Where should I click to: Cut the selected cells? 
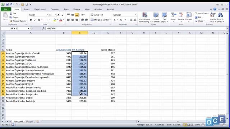point(13,14)
